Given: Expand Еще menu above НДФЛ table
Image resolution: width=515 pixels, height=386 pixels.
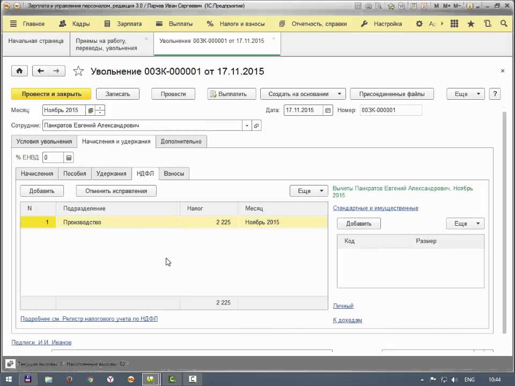Looking at the screenshot, I should click(x=308, y=191).
